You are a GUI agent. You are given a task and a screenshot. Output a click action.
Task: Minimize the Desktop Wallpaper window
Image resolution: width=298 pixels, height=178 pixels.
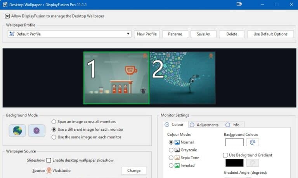pyautogui.click(x=262, y=5)
